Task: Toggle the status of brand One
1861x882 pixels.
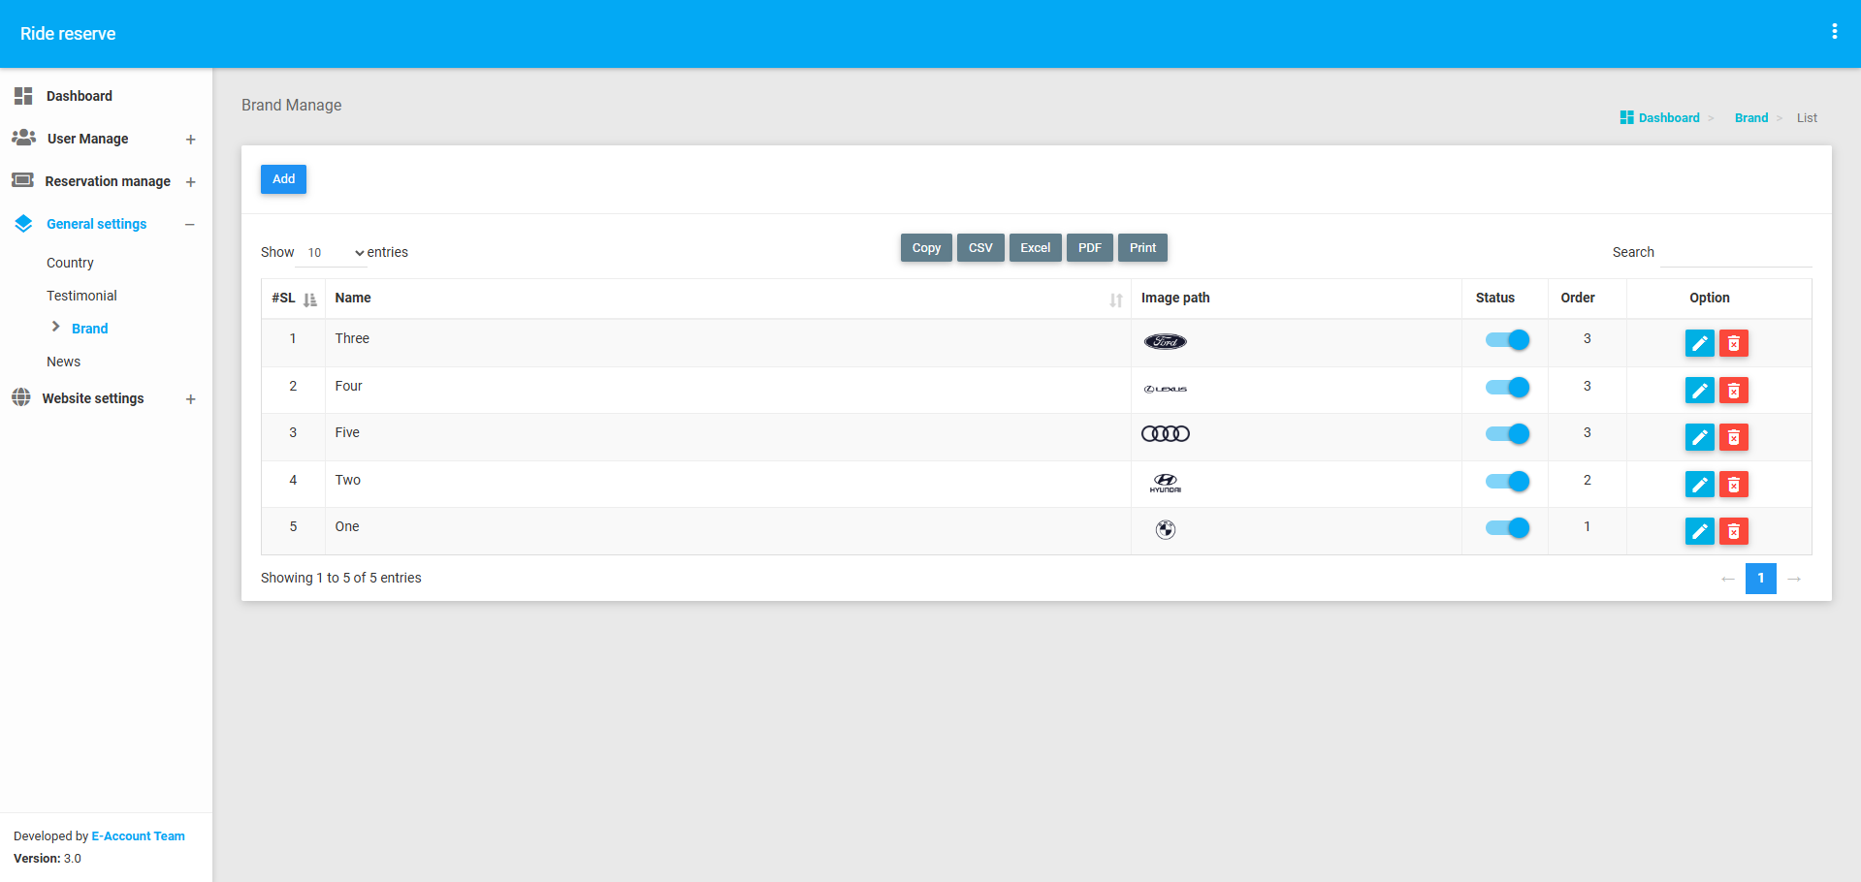Action: coord(1507,528)
